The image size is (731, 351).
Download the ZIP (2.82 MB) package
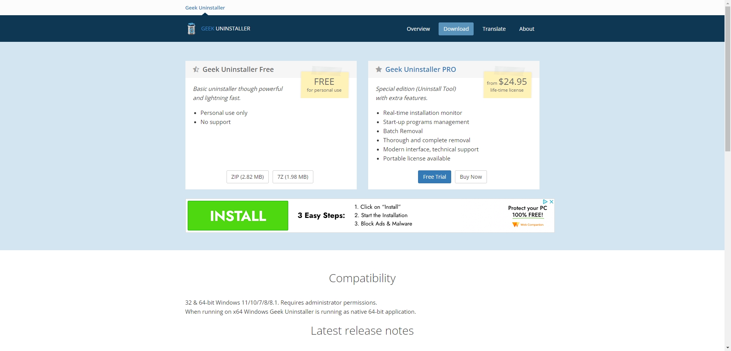click(247, 177)
